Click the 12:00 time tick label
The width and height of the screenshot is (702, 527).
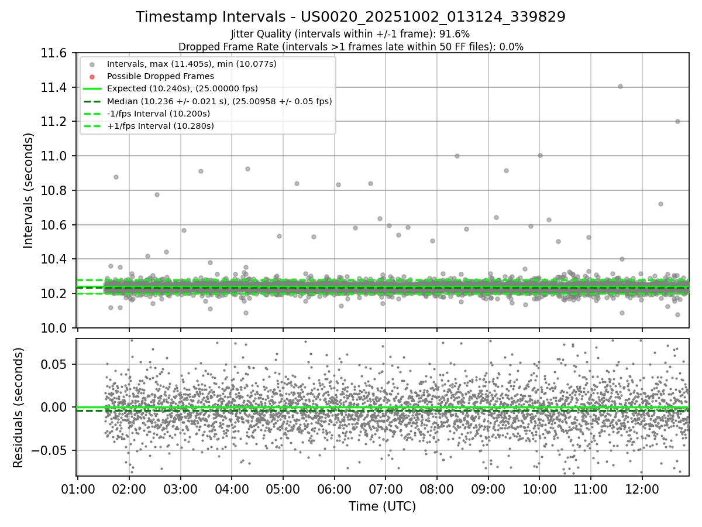642,488
